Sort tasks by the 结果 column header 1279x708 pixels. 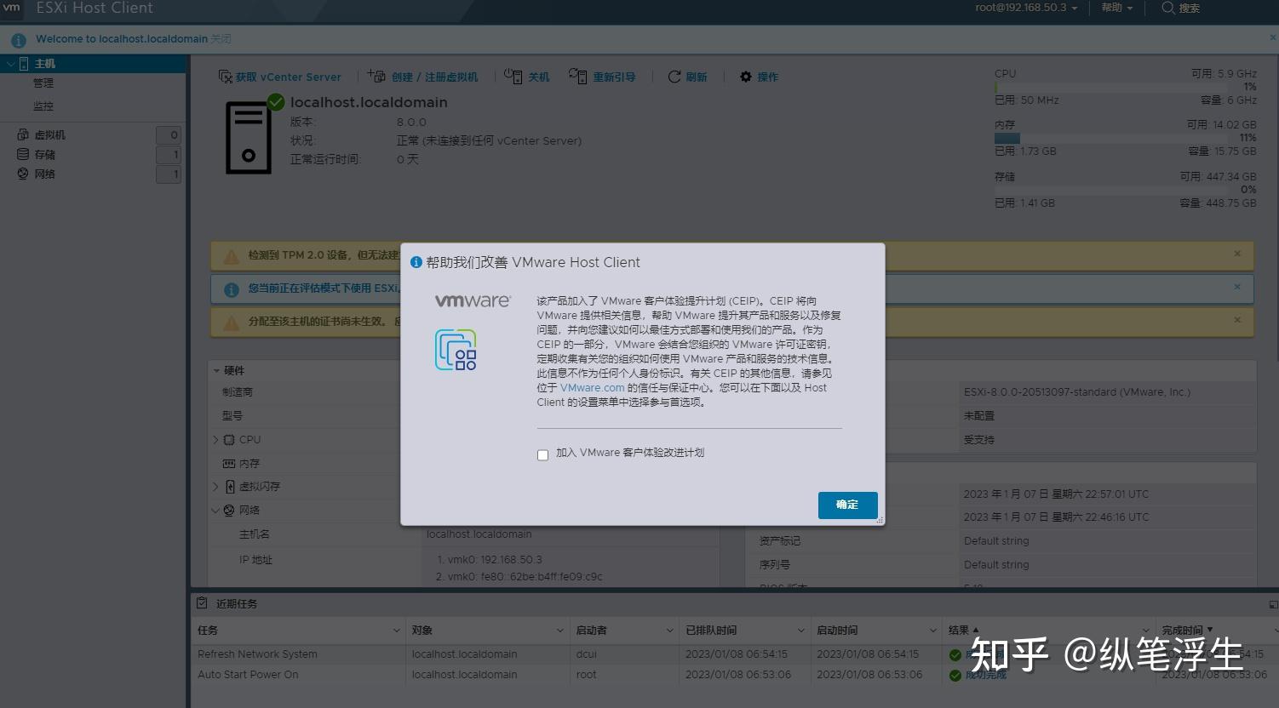[x=959, y=631]
